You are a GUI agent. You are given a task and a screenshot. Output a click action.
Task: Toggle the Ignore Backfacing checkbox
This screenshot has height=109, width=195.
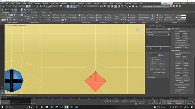(x=151, y=60)
